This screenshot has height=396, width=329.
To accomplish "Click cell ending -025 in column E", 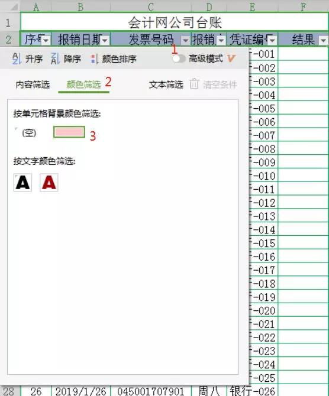I will tap(263, 378).
